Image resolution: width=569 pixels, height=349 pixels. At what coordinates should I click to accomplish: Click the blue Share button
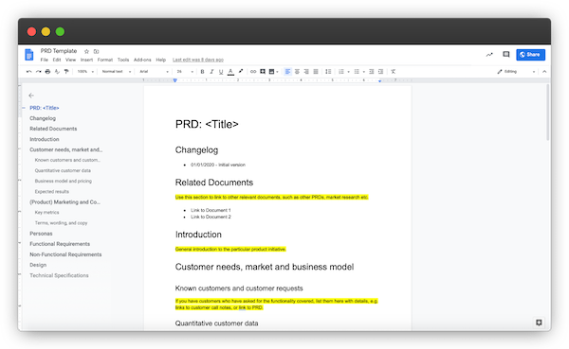[530, 55]
